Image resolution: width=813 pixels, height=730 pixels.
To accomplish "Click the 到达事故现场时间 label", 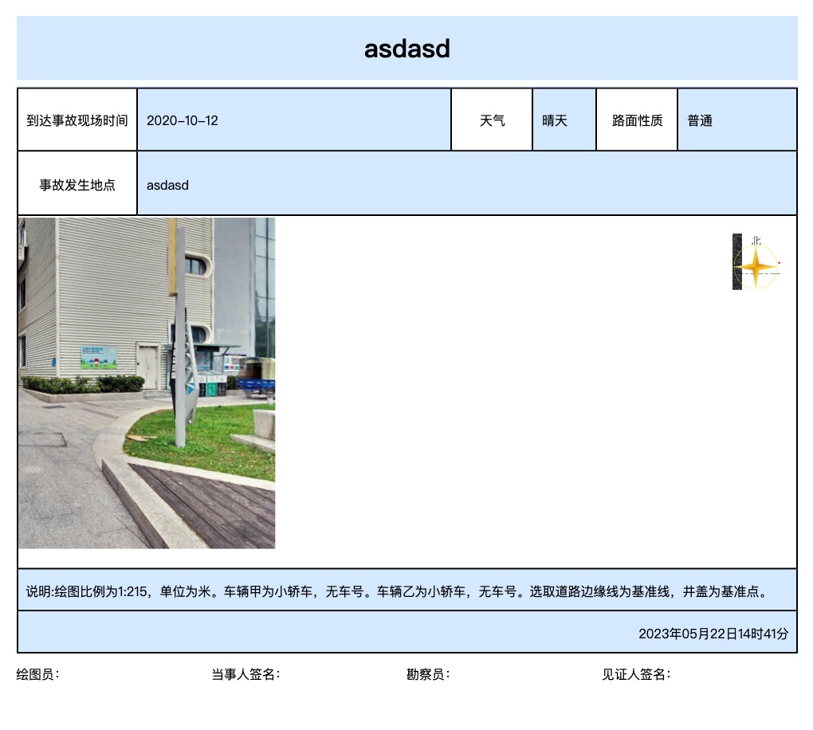I will tap(77, 121).
